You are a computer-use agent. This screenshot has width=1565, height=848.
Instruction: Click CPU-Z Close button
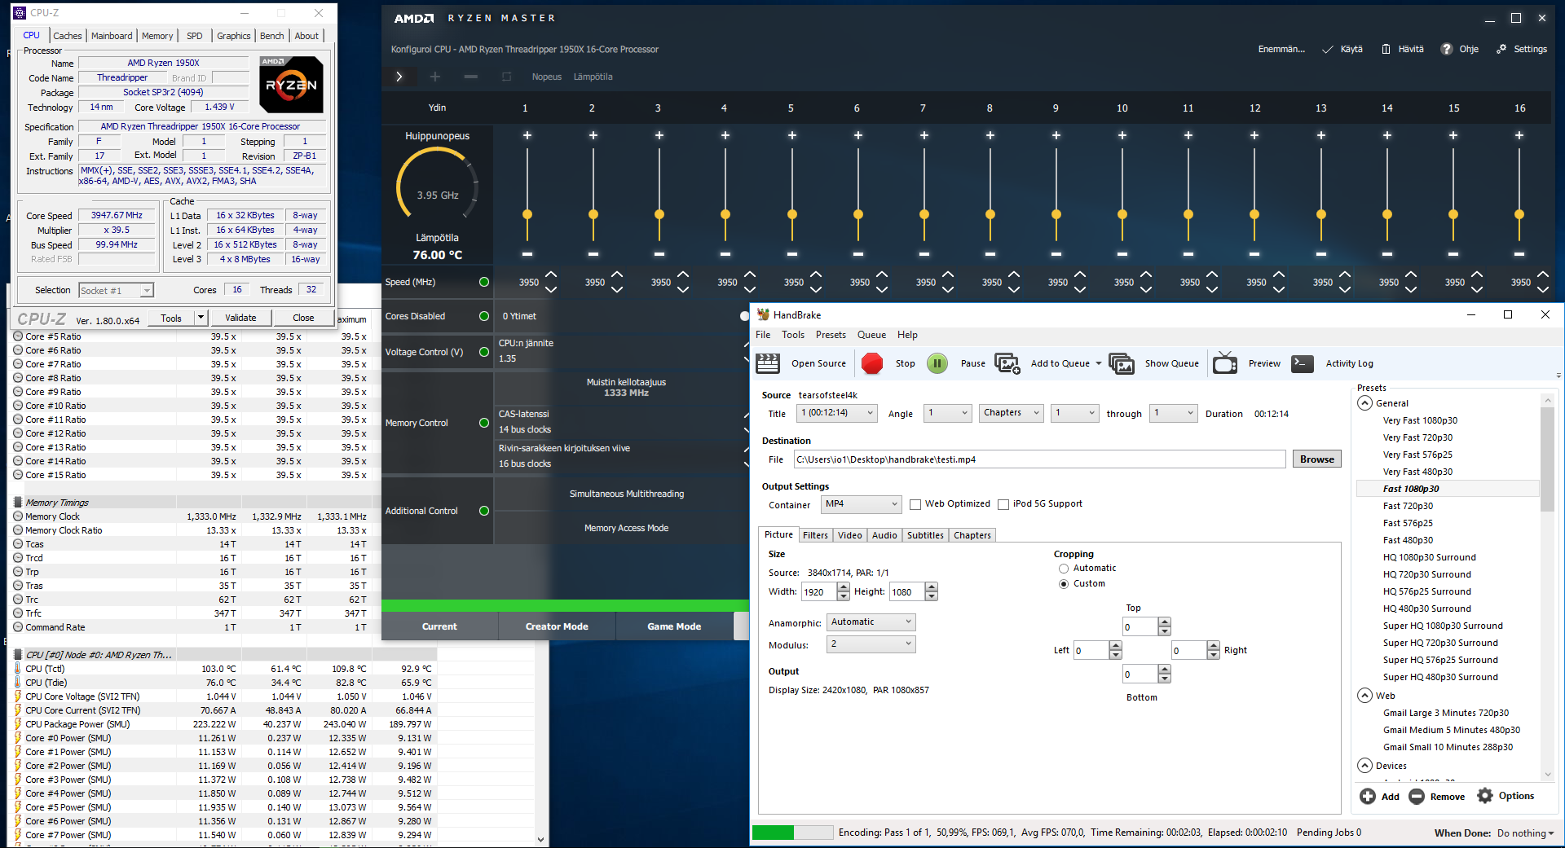pos(303,318)
